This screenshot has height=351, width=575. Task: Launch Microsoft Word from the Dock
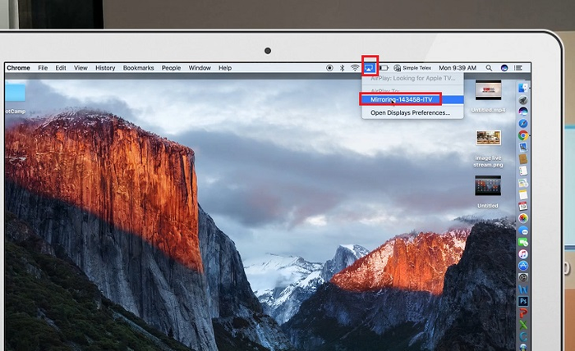[x=523, y=289]
